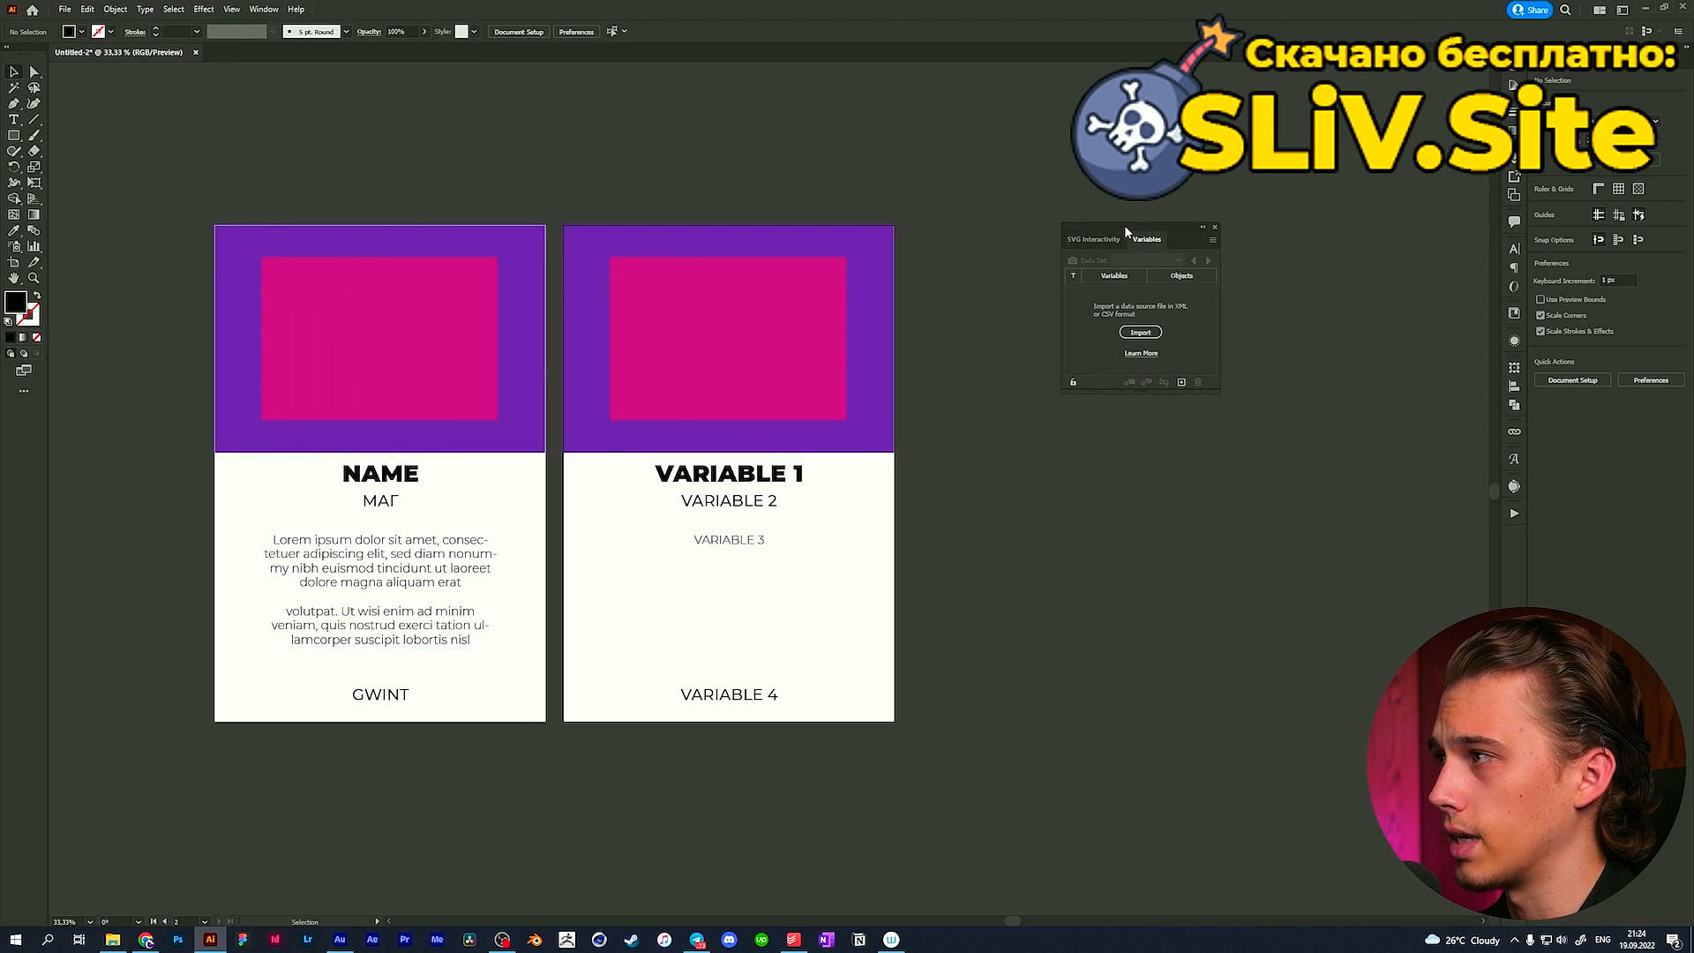Toggle Scale Strokes & Effects checkbox
The image size is (1694, 953).
pos(1540,332)
